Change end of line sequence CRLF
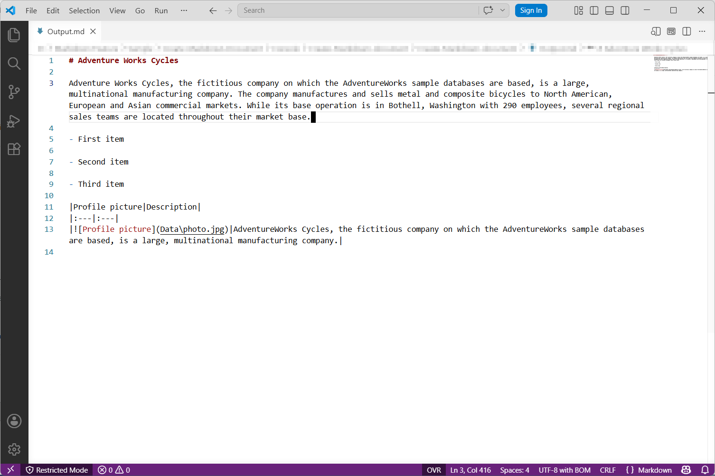Viewport: 715px width, 476px height. 608,470
